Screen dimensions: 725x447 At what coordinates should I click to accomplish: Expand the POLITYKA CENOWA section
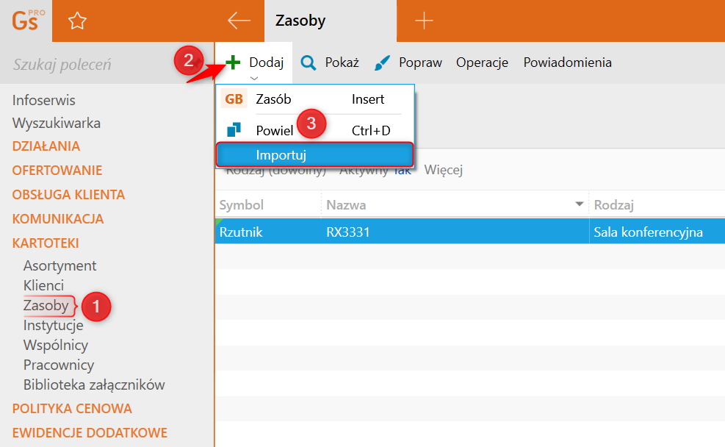click(x=72, y=409)
